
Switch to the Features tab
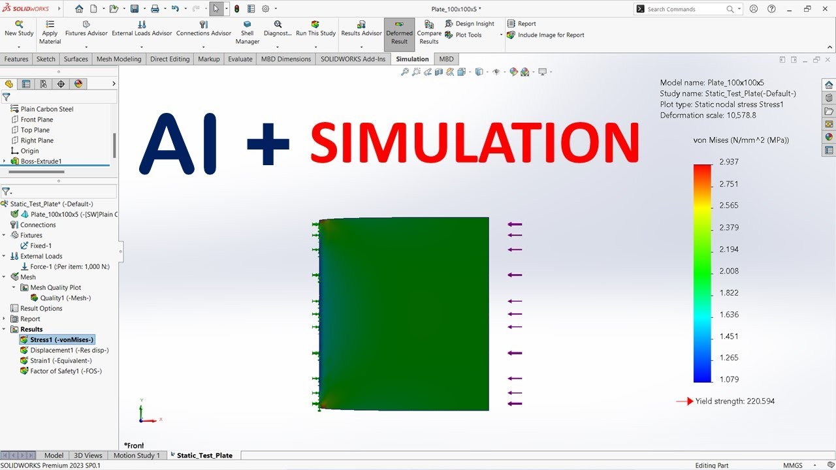[16, 59]
